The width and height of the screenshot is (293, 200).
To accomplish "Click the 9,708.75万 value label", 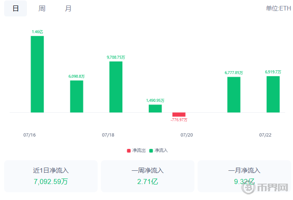I will 116,58.
